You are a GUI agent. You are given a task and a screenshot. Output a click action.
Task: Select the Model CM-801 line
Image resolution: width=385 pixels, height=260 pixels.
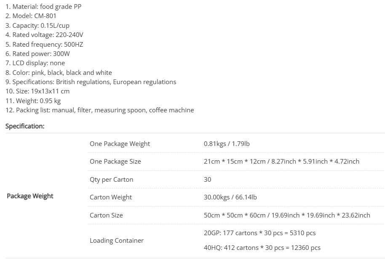(31, 16)
